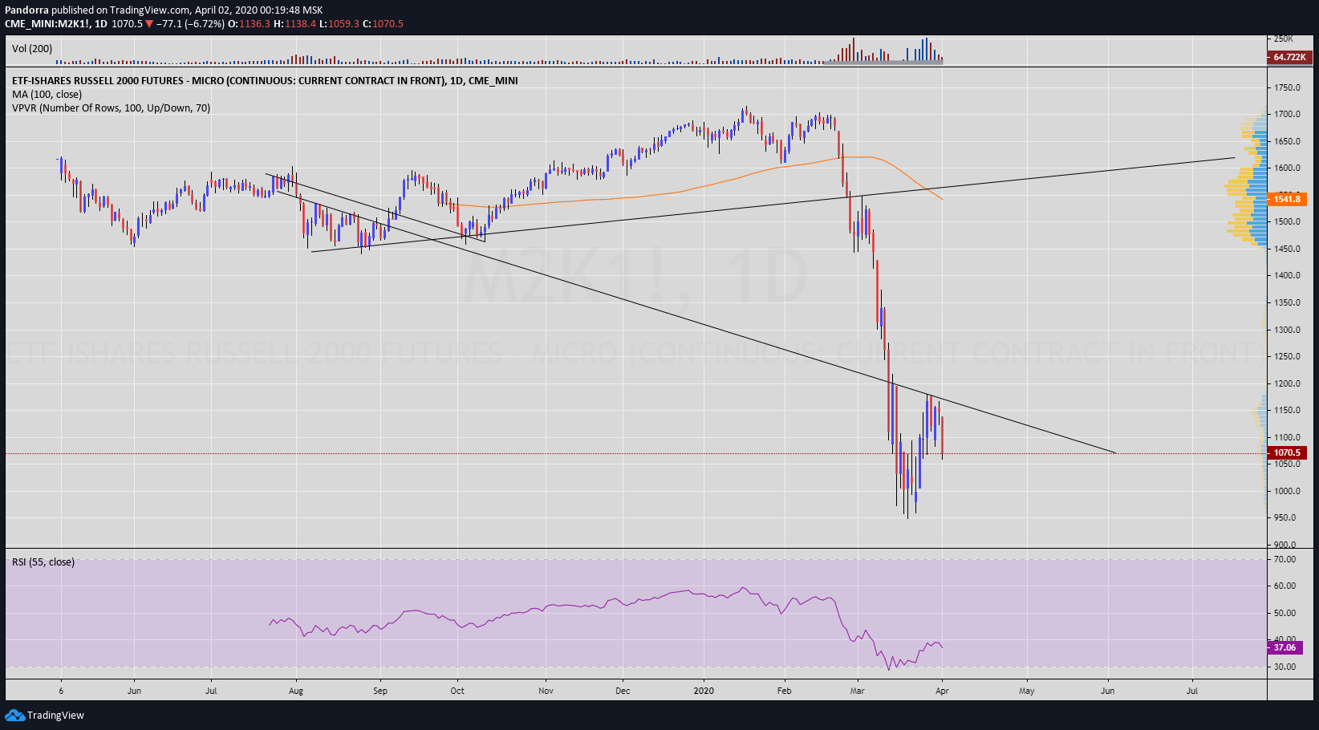The width and height of the screenshot is (1319, 730).
Task: Click the 60.00 RSI axis label
Action: 1285,586
